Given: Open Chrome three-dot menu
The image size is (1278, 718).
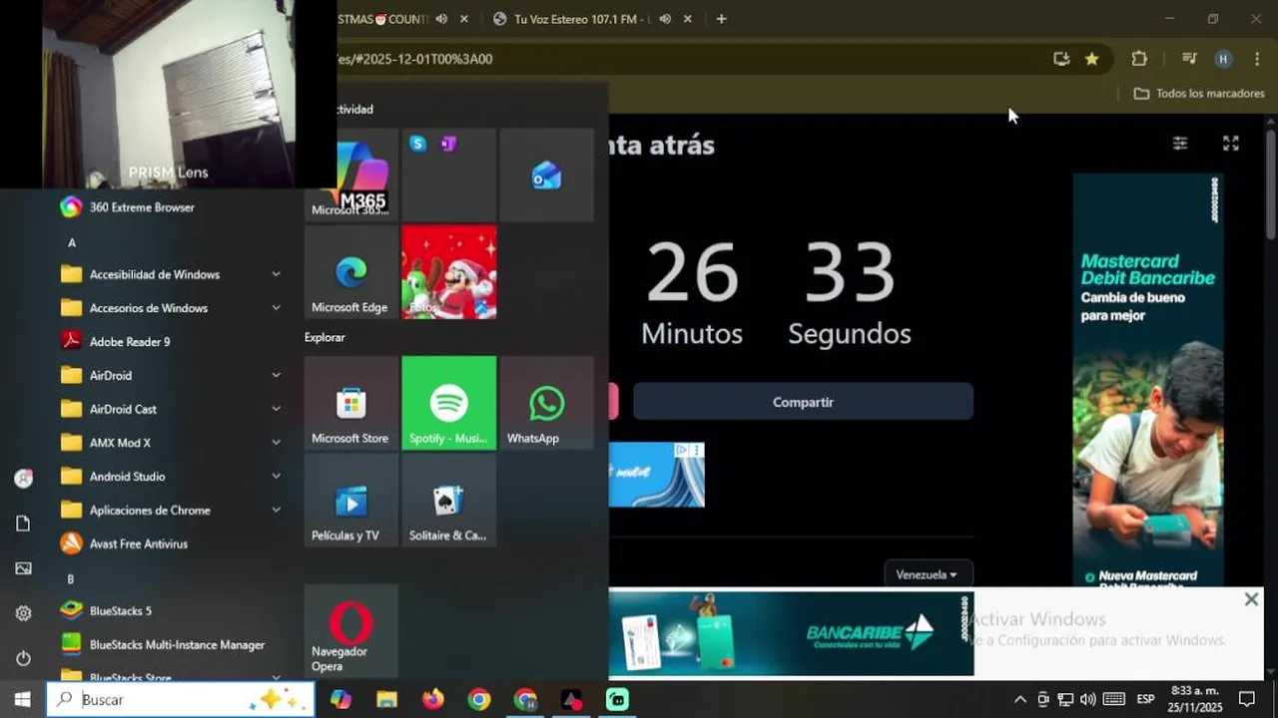Looking at the screenshot, I should (x=1257, y=59).
